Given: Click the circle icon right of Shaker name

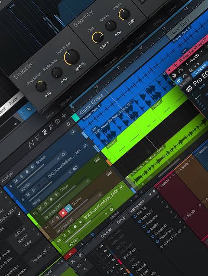Looking at the screenshot, I should tap(63, 154).
